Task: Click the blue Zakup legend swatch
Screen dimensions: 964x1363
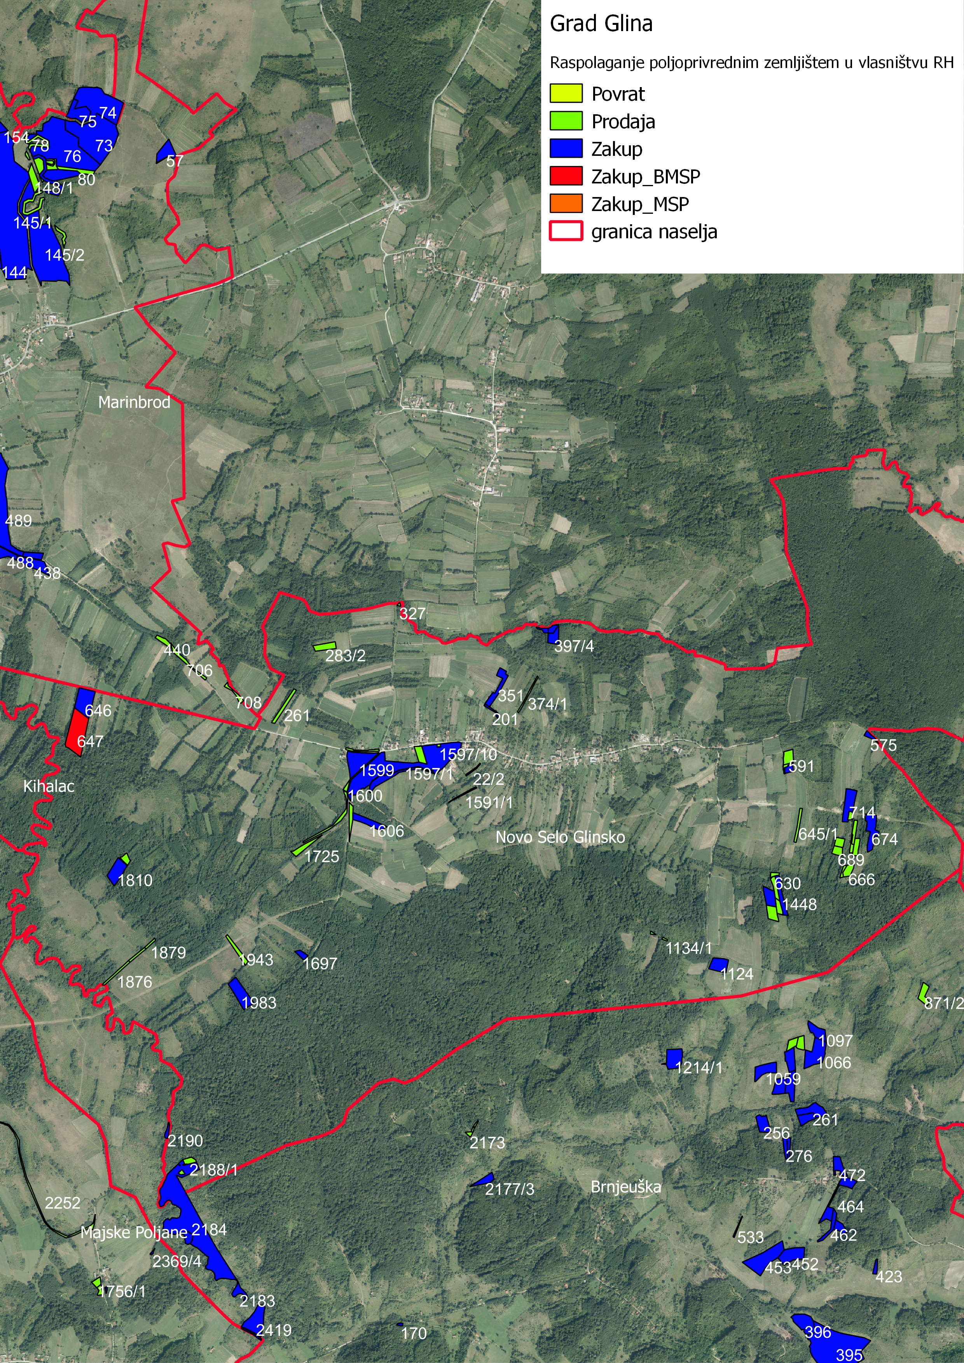Action: click(x=566, y=148)
